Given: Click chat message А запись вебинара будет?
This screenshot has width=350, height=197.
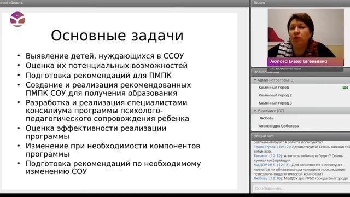Looking at the screenshot, I should pyautogui.click(x=307, y=156).
